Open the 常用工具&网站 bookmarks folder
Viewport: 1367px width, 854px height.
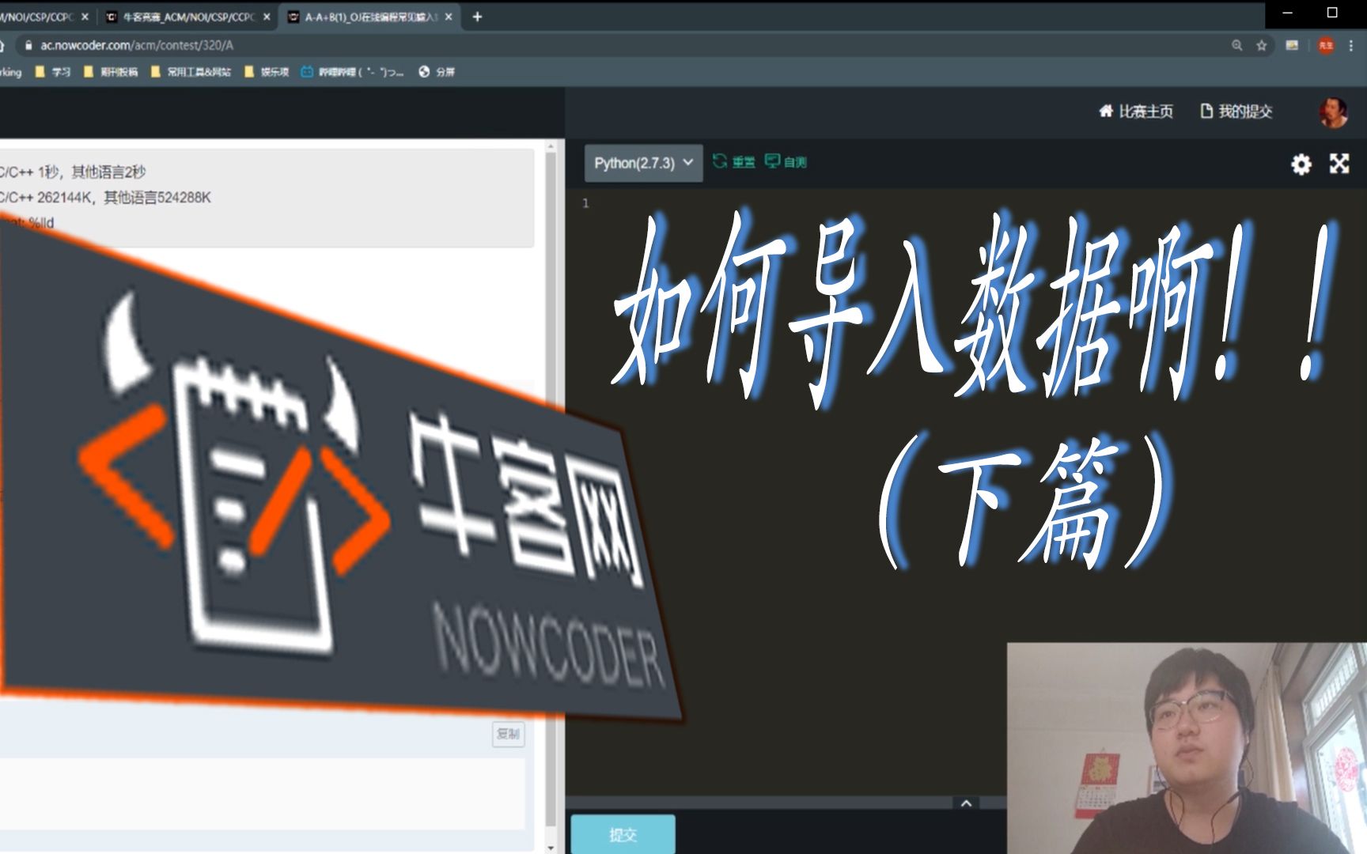point(191,72)
